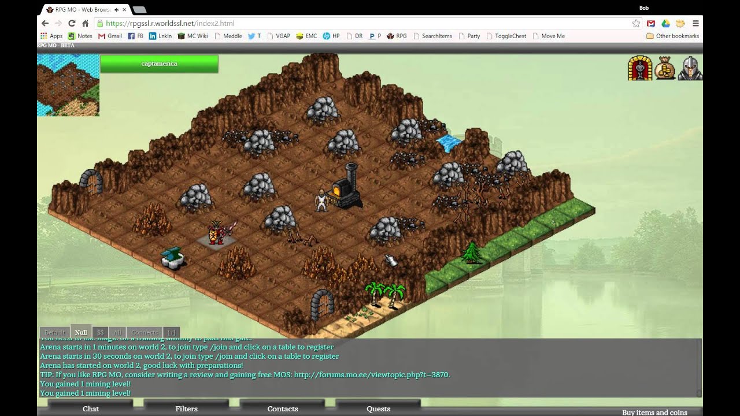
Task: Open the Party bookmark
Action: click(x=469, y=36)
